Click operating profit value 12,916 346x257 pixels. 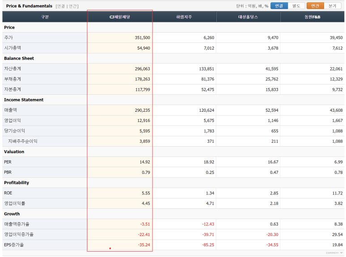(143, 121)
